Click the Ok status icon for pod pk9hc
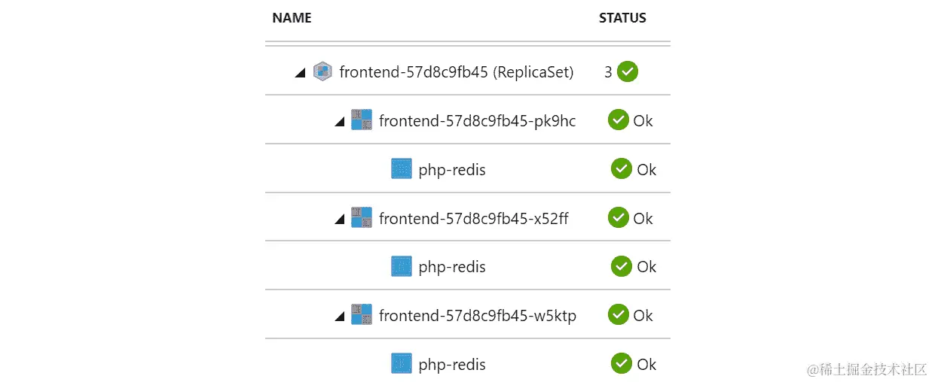Viewport: 932px width, 382px height. point(619,120)
